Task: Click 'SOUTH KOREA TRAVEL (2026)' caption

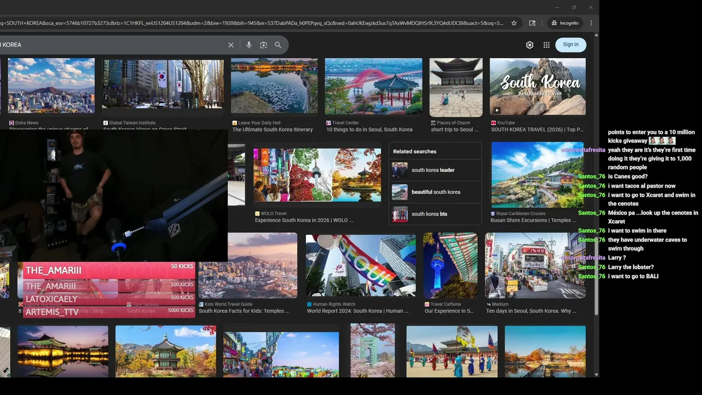Action: coord(537,129)
